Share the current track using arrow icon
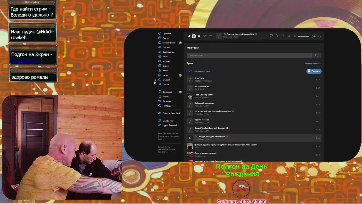Screen dimensions: 362x204 tap(319, 36)
